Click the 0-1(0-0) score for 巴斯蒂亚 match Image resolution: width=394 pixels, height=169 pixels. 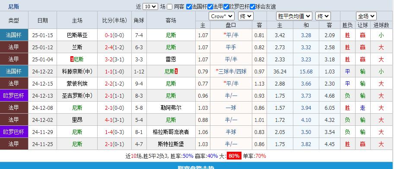point(114,35)
